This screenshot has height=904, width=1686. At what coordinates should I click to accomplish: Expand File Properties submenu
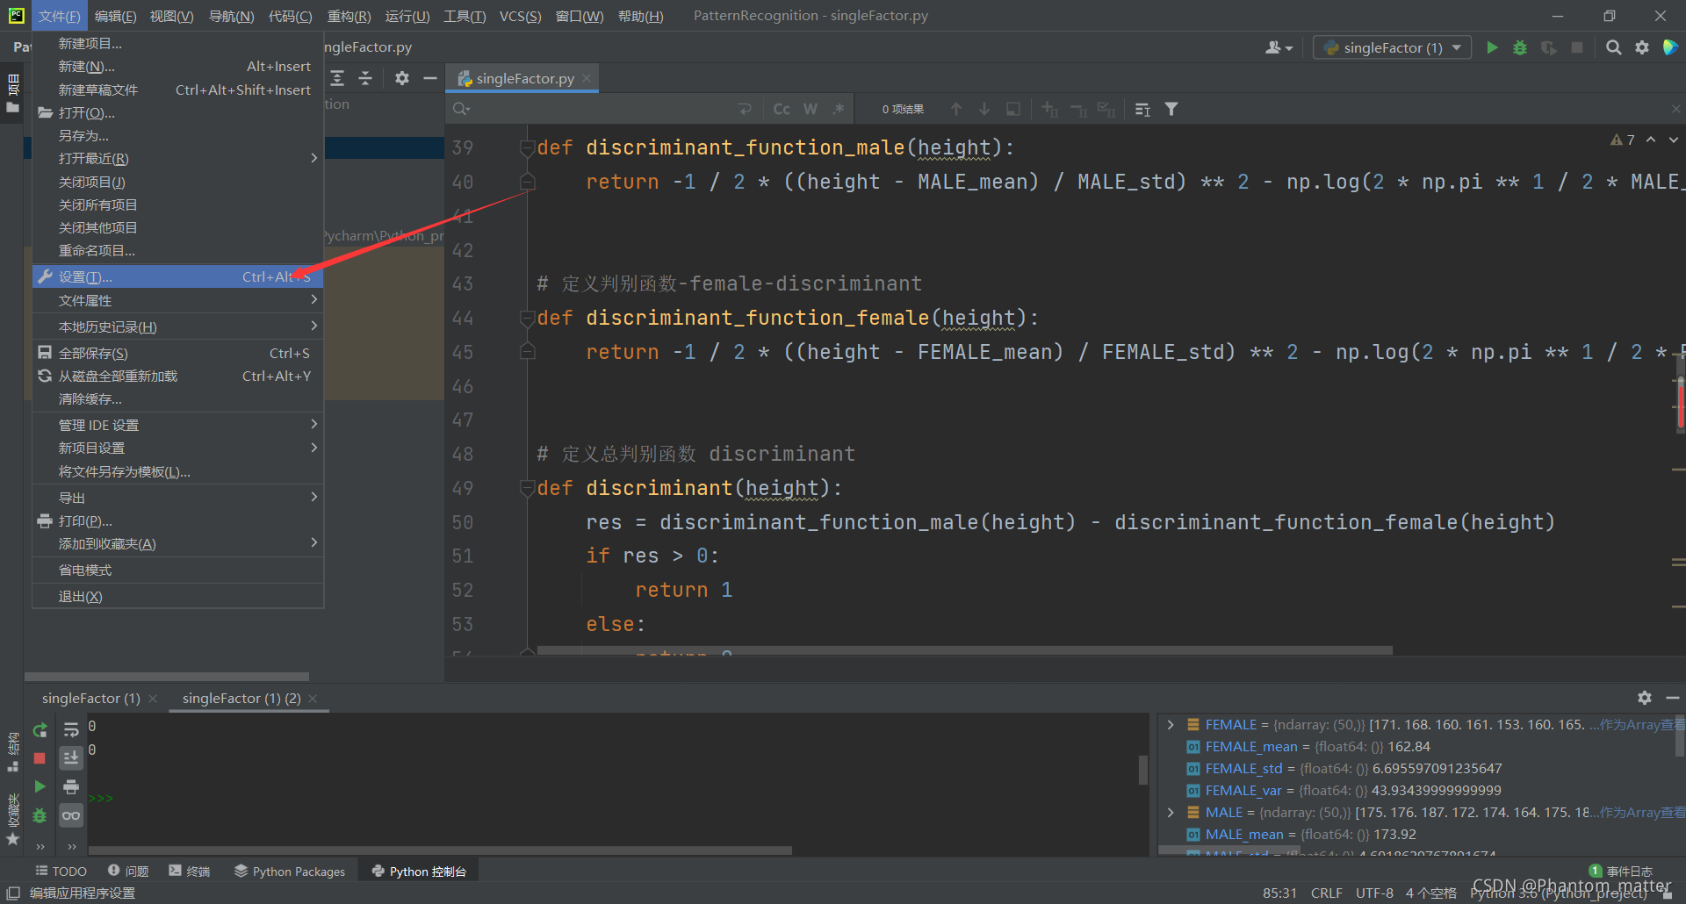pos(178,300)
